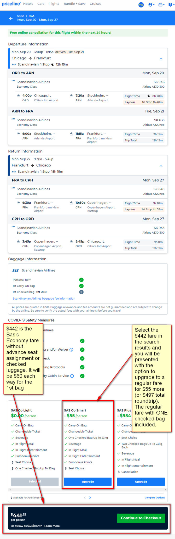
Task: Go to the Hotels tab
Action: [28, 4]
